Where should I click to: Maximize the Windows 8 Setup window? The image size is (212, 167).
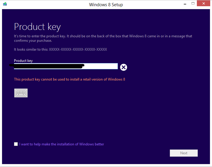tap(193, 4)
